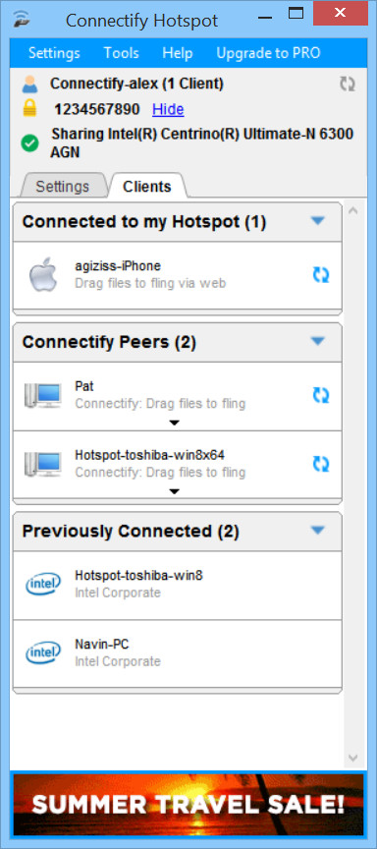Click the yellow padlock password icon
Image resolution: width=377 pixels, height=849 pixels.
(29, 109)
